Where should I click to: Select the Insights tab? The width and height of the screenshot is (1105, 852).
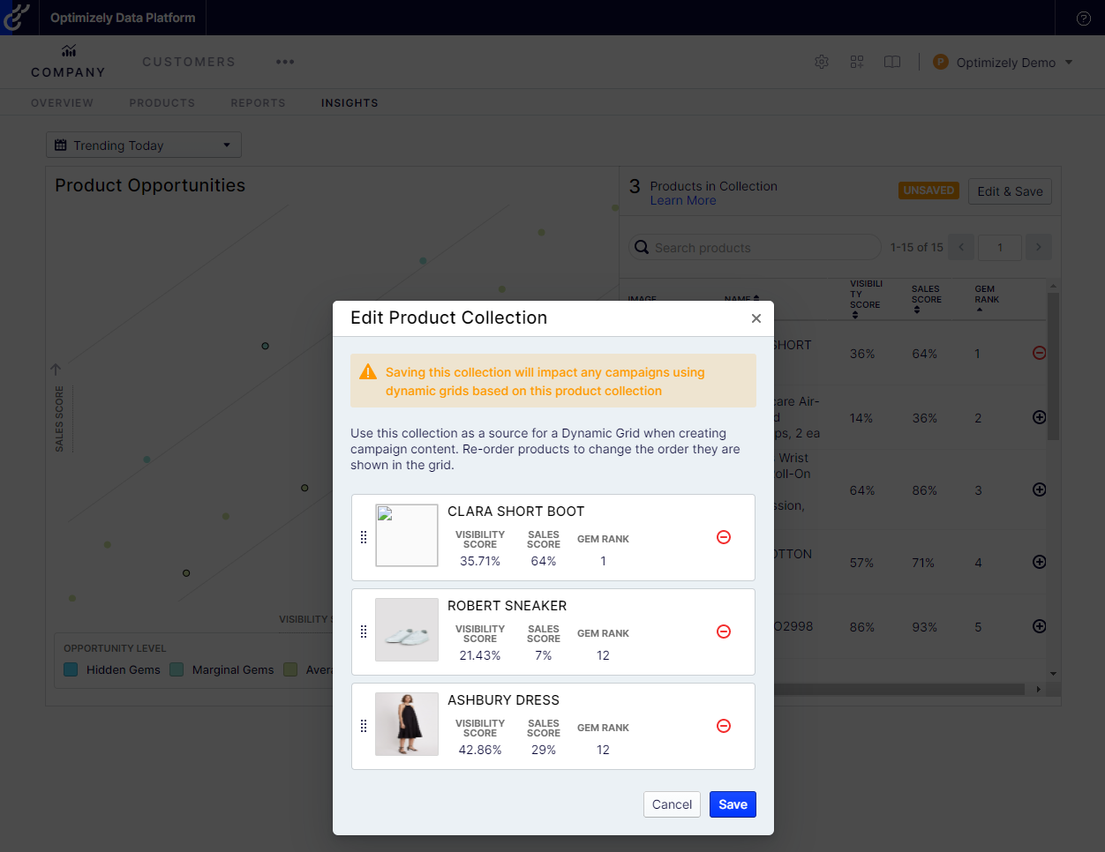point(350,103)
